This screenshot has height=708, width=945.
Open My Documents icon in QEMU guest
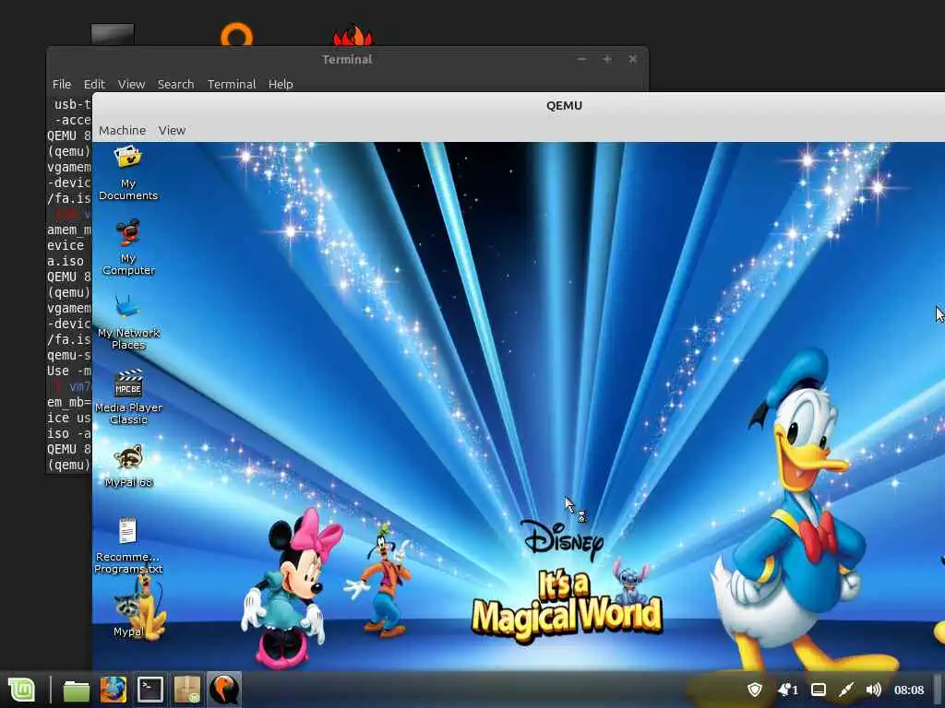[x=127, y=173]
